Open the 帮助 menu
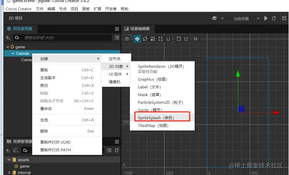The width and height of the screenshot is (289, 175). 124,9
